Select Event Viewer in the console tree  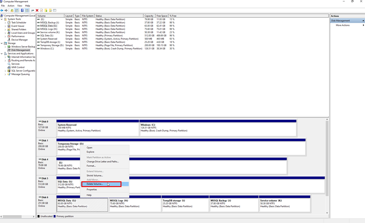(18, 26)
